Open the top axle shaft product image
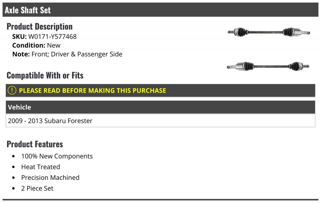The width and height of the screenshot is (321, 203). (x=268, y=32)
